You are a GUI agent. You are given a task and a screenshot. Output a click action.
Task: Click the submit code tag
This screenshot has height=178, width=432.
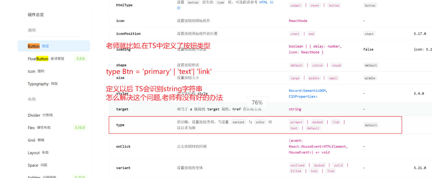(296, 5)
